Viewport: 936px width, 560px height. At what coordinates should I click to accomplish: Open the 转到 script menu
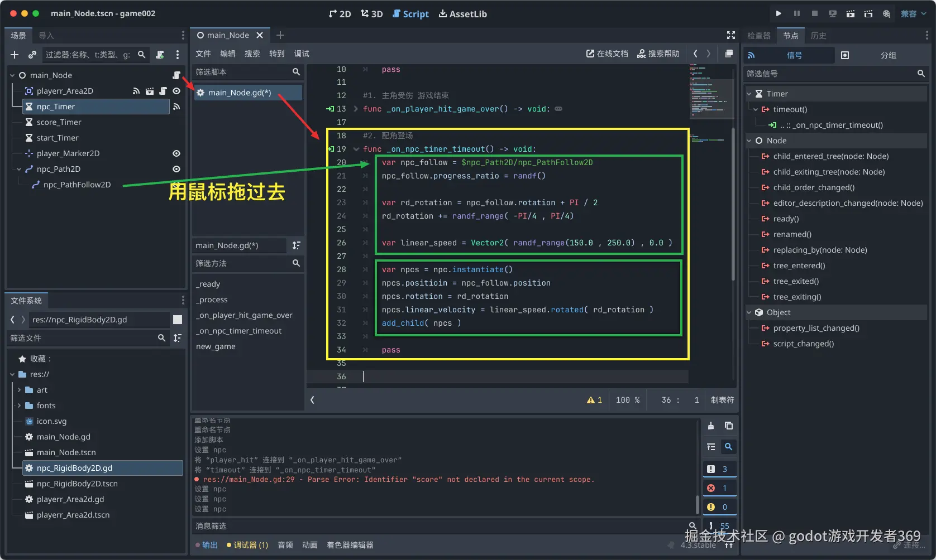(277, 54)
